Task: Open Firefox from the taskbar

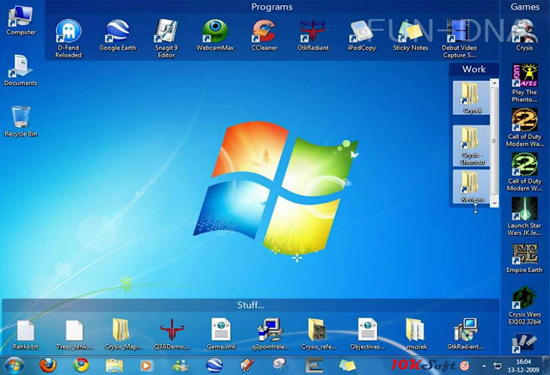Action: click(x=48, y=366)
